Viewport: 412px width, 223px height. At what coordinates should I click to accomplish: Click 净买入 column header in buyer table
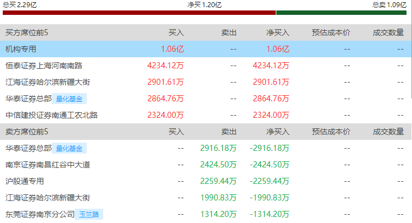277,32
